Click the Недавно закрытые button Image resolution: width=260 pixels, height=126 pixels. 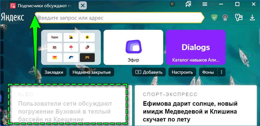click(x=92, y=72)
